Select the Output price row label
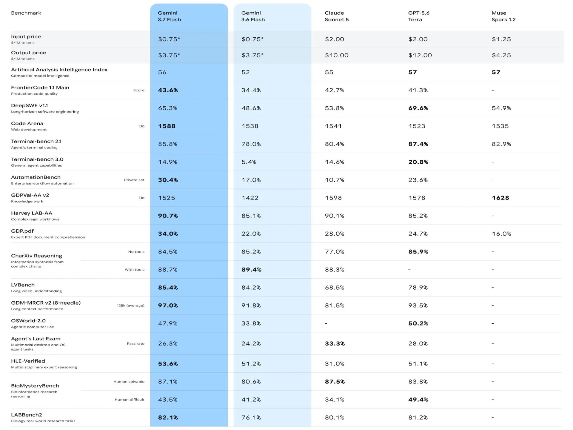Image resolution: width=573 pixels, height=430 pixels. click(x=29, y=53)
